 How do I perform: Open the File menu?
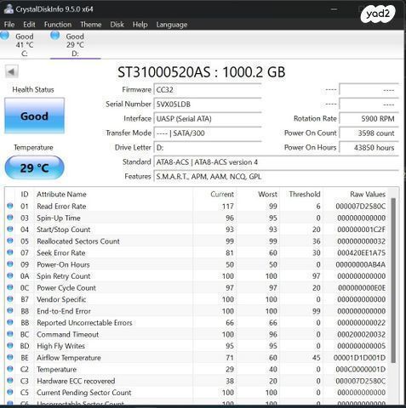point(9,25)
